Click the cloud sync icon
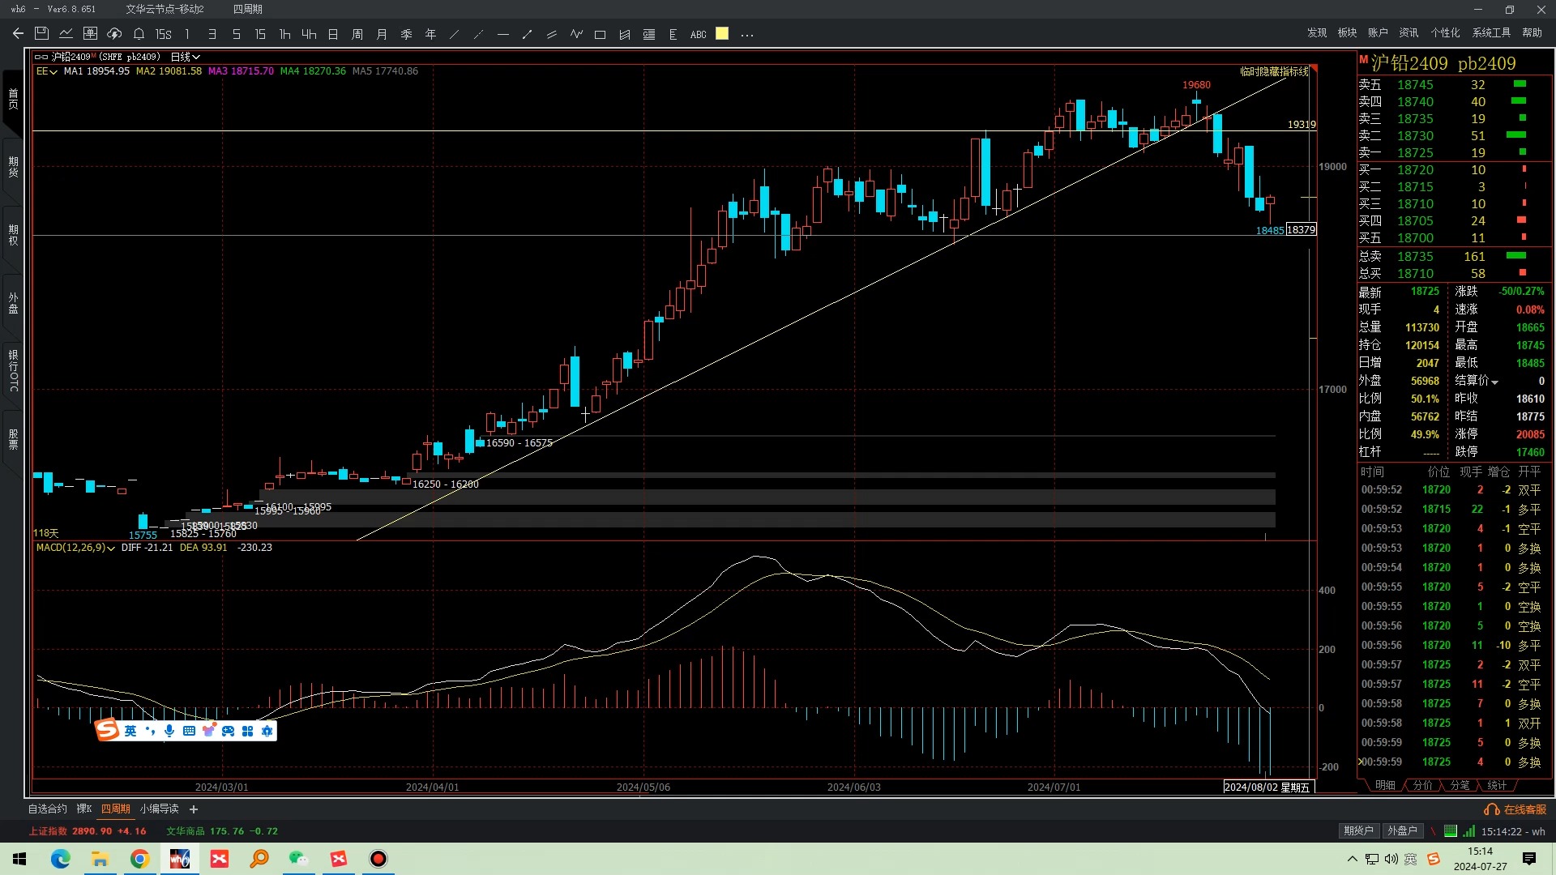 (114, 34)
